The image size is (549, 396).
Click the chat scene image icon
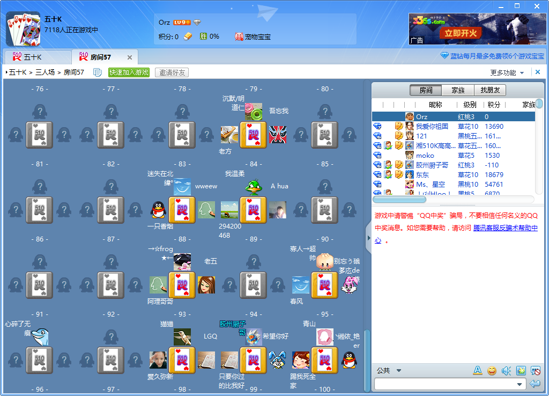point(520,371)
